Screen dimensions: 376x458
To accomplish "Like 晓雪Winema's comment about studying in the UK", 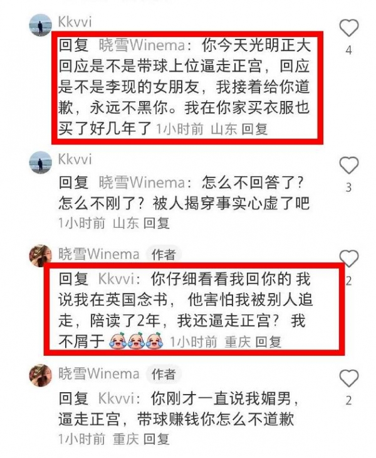I will (349, 258).
